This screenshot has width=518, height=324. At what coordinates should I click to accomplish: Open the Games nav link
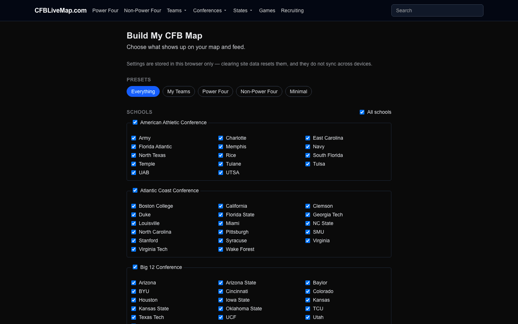(267, 10)
